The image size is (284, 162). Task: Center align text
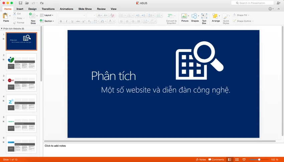(x=127, y=21)
